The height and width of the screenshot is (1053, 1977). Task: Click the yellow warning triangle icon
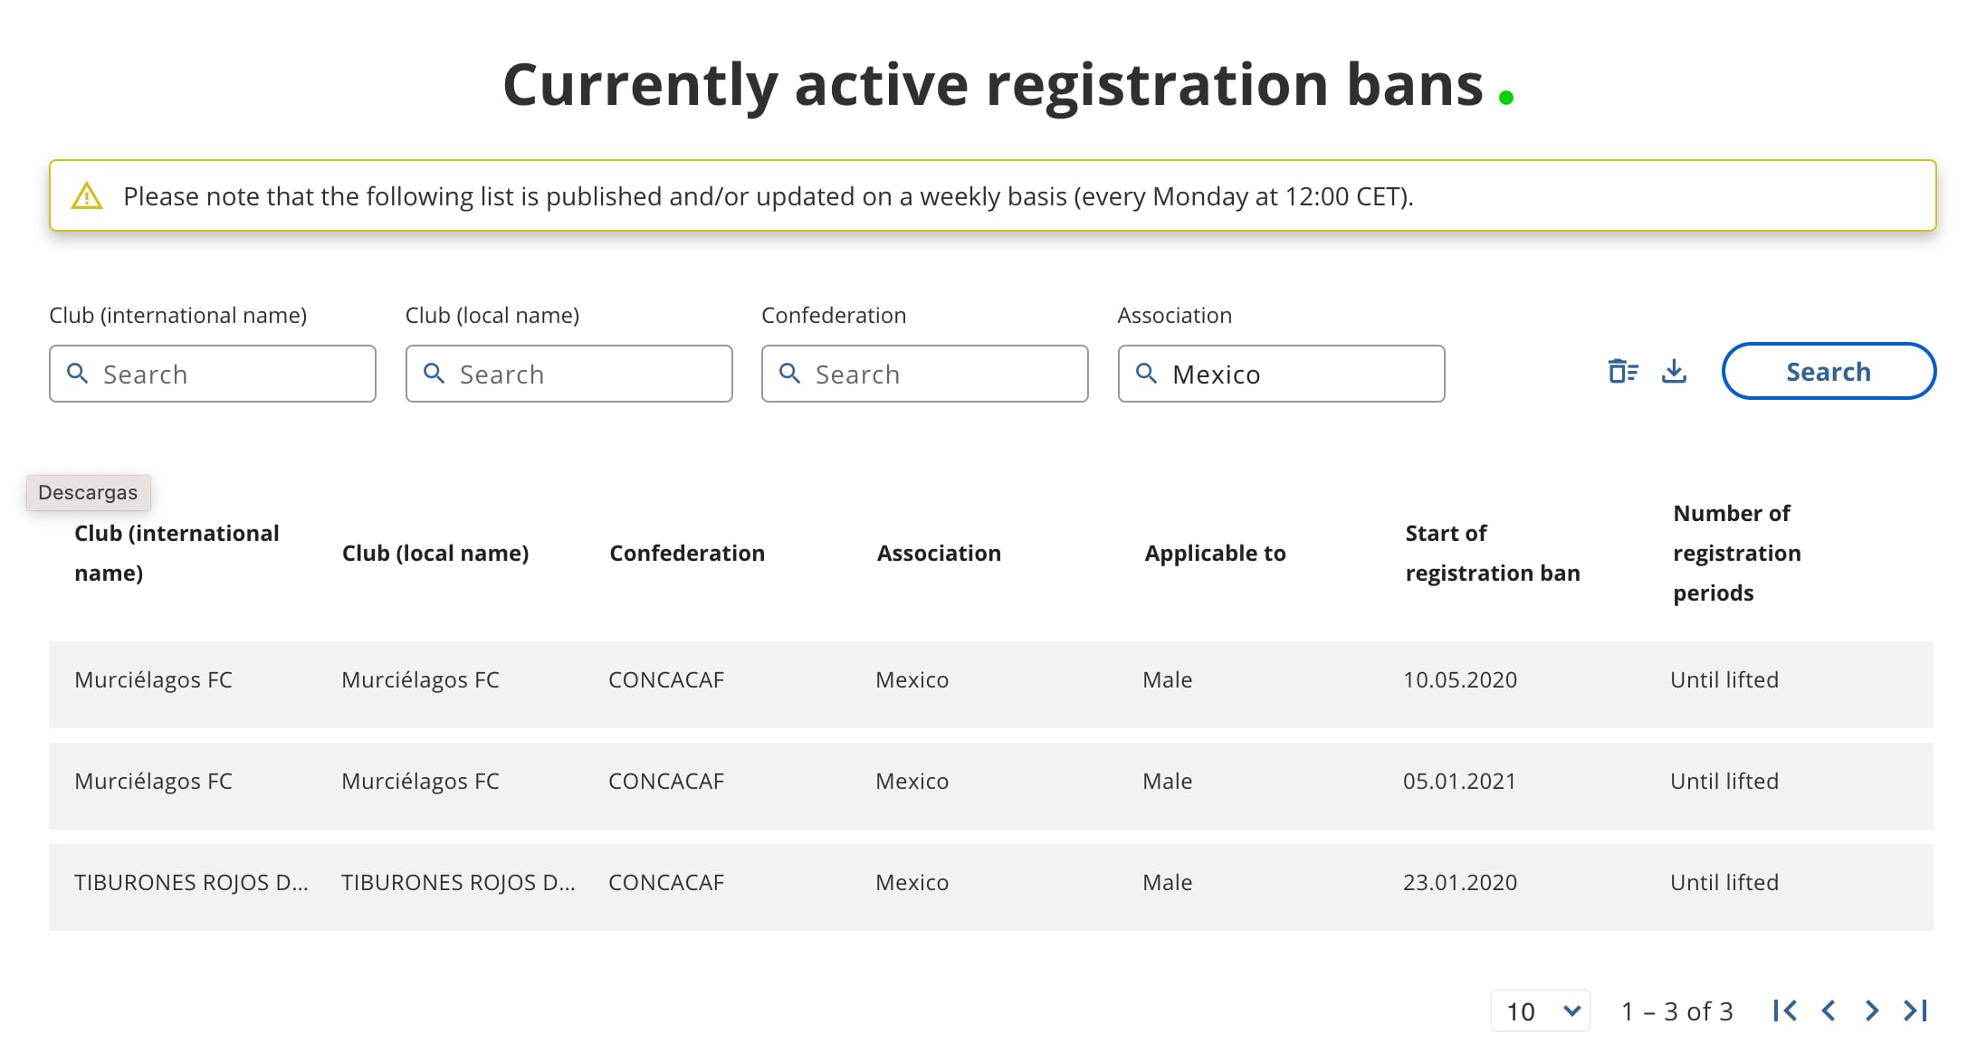[87, 196]
